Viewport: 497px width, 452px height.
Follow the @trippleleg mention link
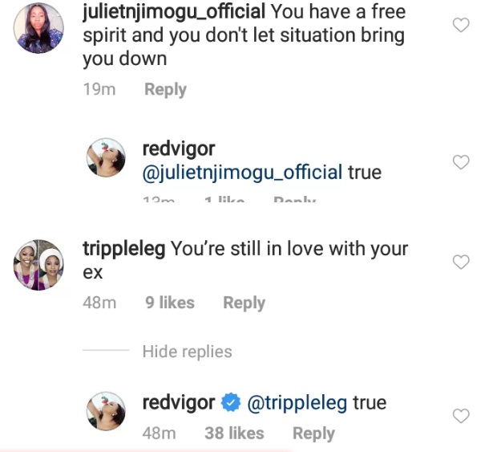[x=296, y=402]
